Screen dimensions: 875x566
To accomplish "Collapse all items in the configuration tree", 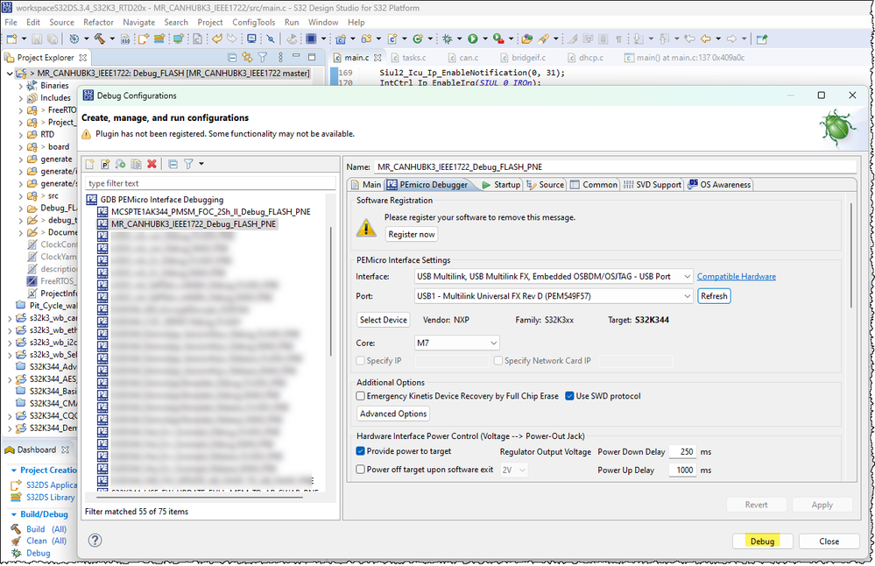I will (x=172, y=164).
